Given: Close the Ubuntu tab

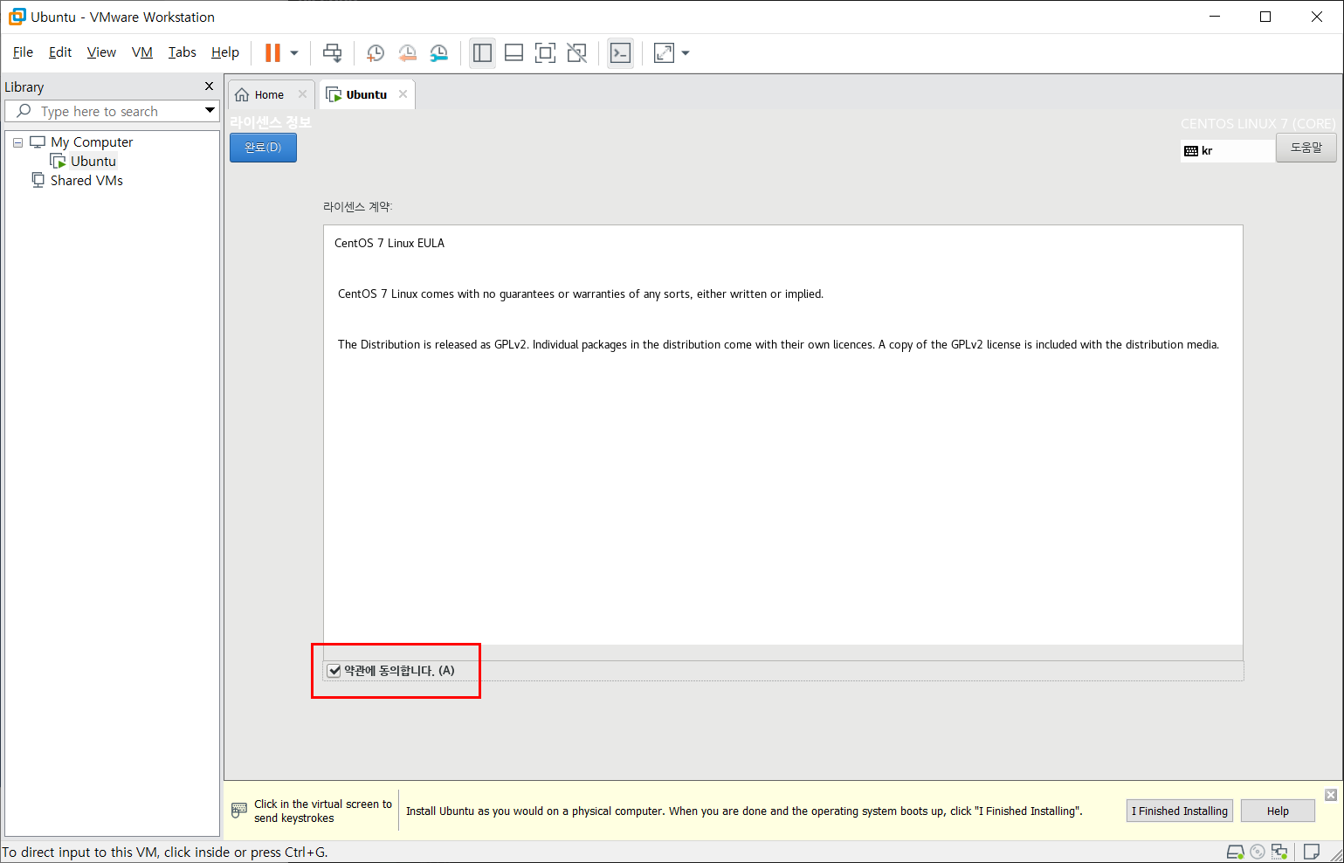Looking at the screenshot, I should point(403,93).
